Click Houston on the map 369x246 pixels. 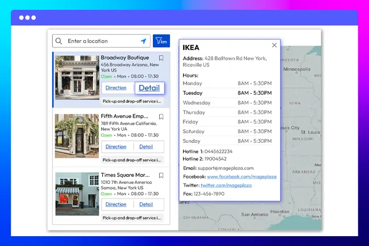280,212
